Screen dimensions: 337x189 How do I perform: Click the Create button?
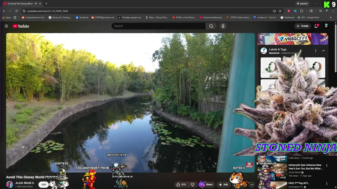302,26
